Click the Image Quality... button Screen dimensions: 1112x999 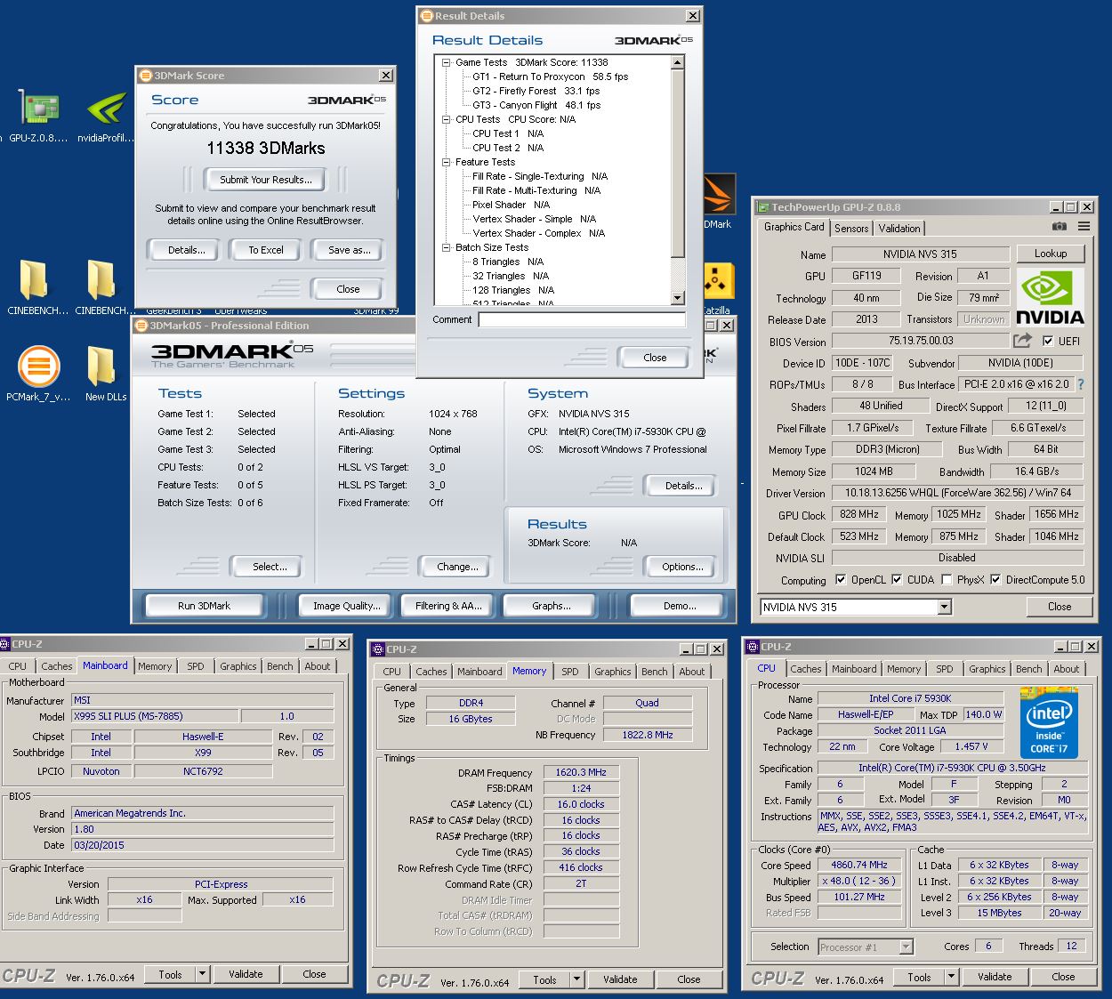347,606
